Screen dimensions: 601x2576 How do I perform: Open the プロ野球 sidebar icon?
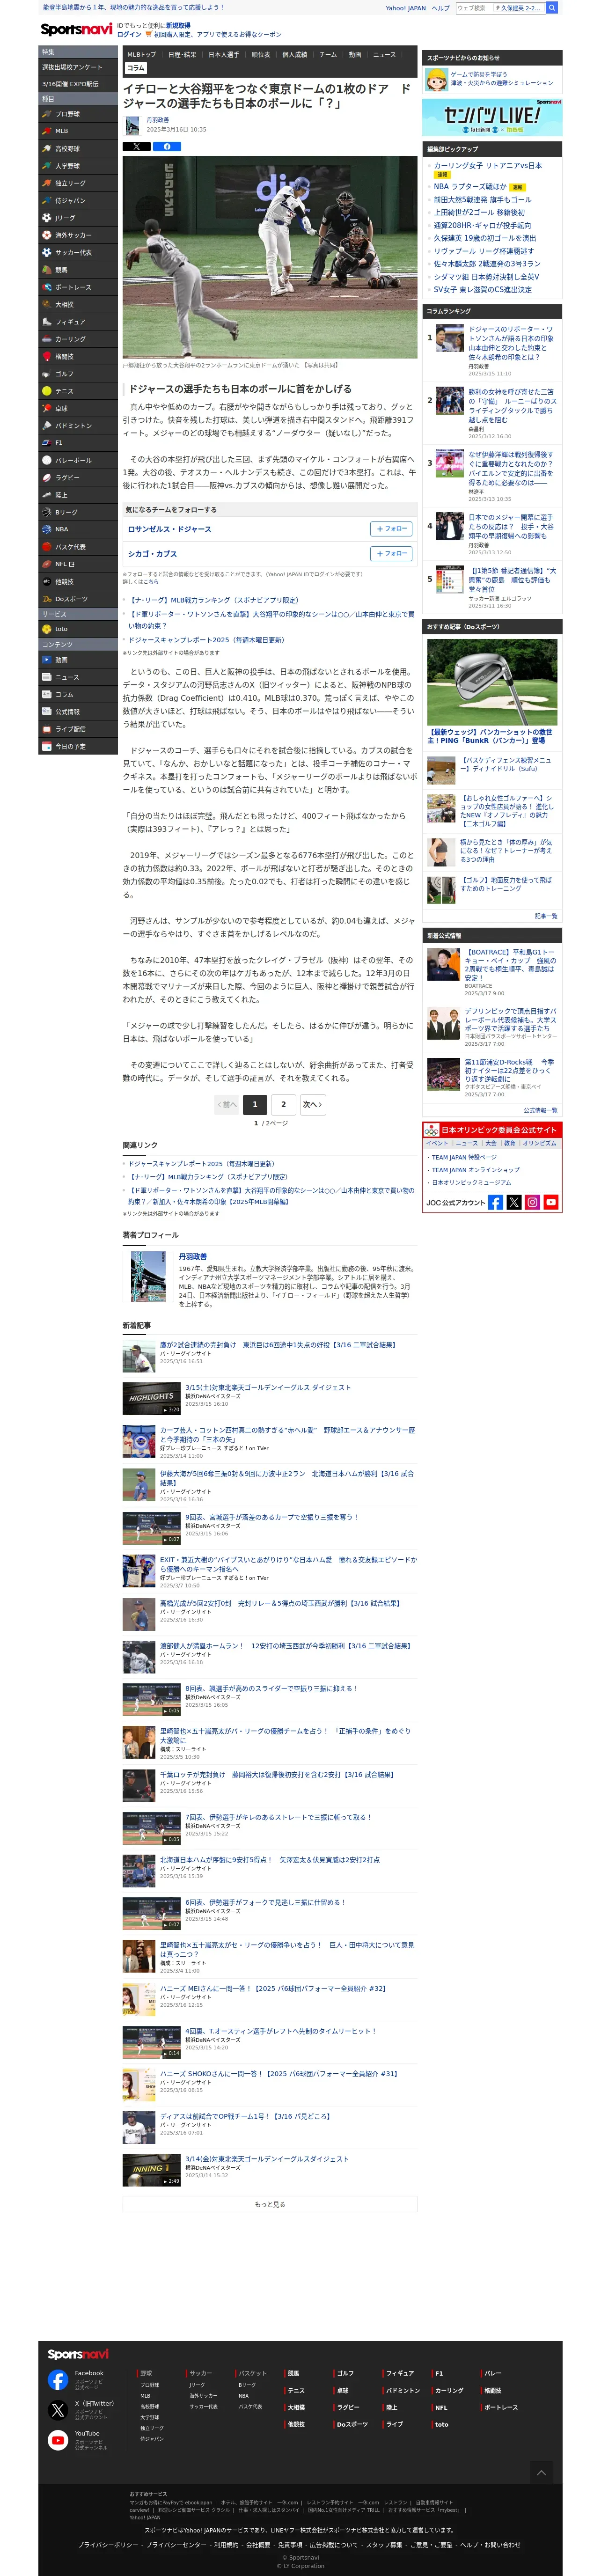coord(47,114)
